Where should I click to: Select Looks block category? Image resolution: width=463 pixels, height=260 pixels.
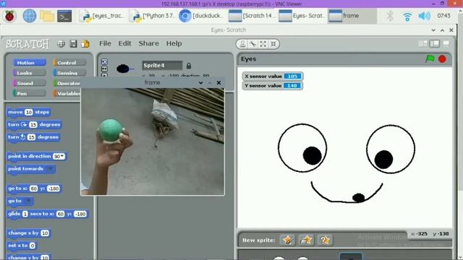tap(29, 73)
